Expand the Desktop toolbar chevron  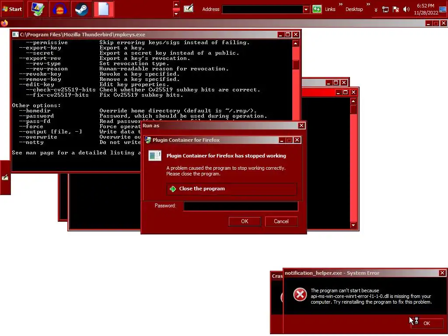click(x=368, y=4)
